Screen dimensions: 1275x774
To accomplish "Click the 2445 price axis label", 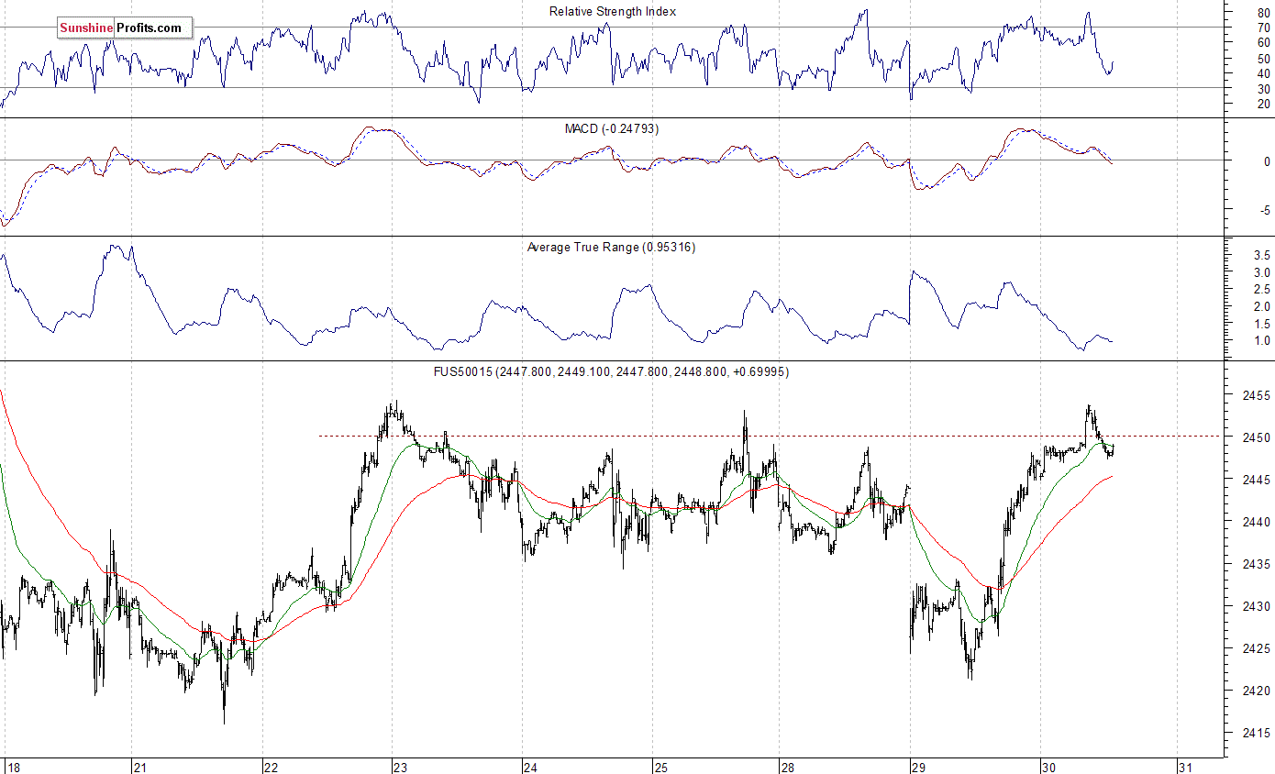I will coord(1257,481).
